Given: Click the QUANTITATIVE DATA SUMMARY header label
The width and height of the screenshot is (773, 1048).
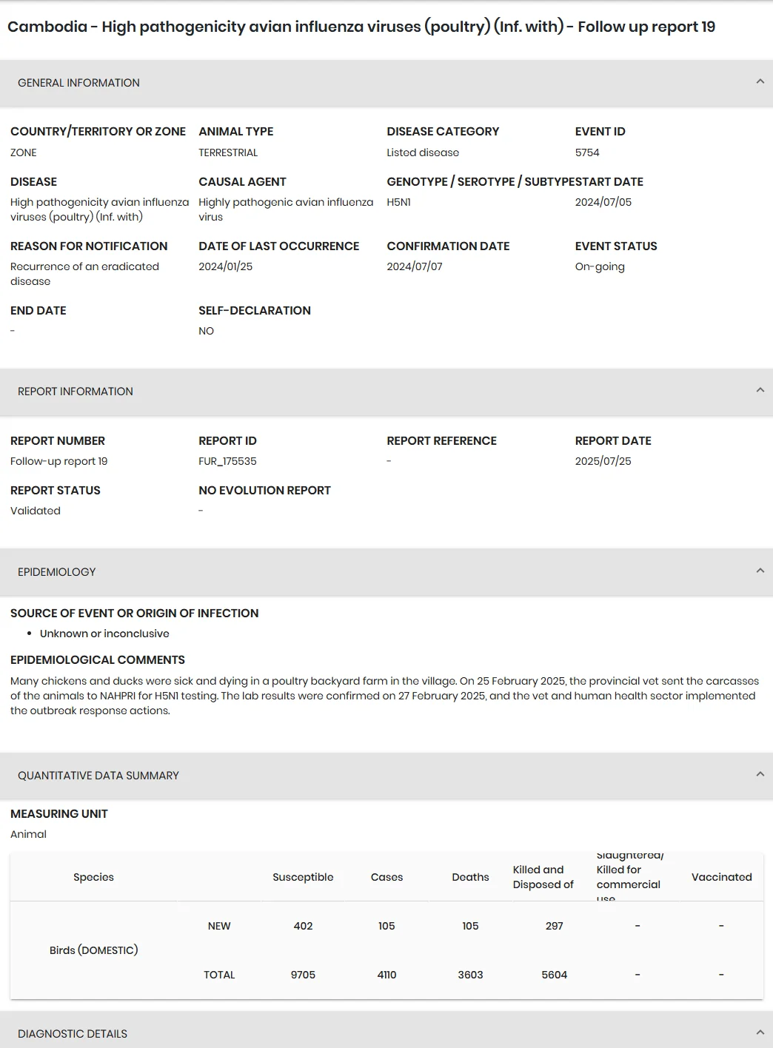Looking at the screenshot, I should click(x=98, y=776).
